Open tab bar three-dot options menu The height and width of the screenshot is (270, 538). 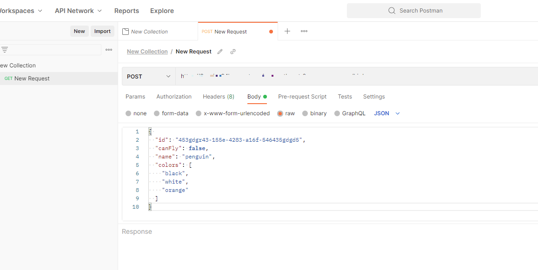tap(304, 31)
